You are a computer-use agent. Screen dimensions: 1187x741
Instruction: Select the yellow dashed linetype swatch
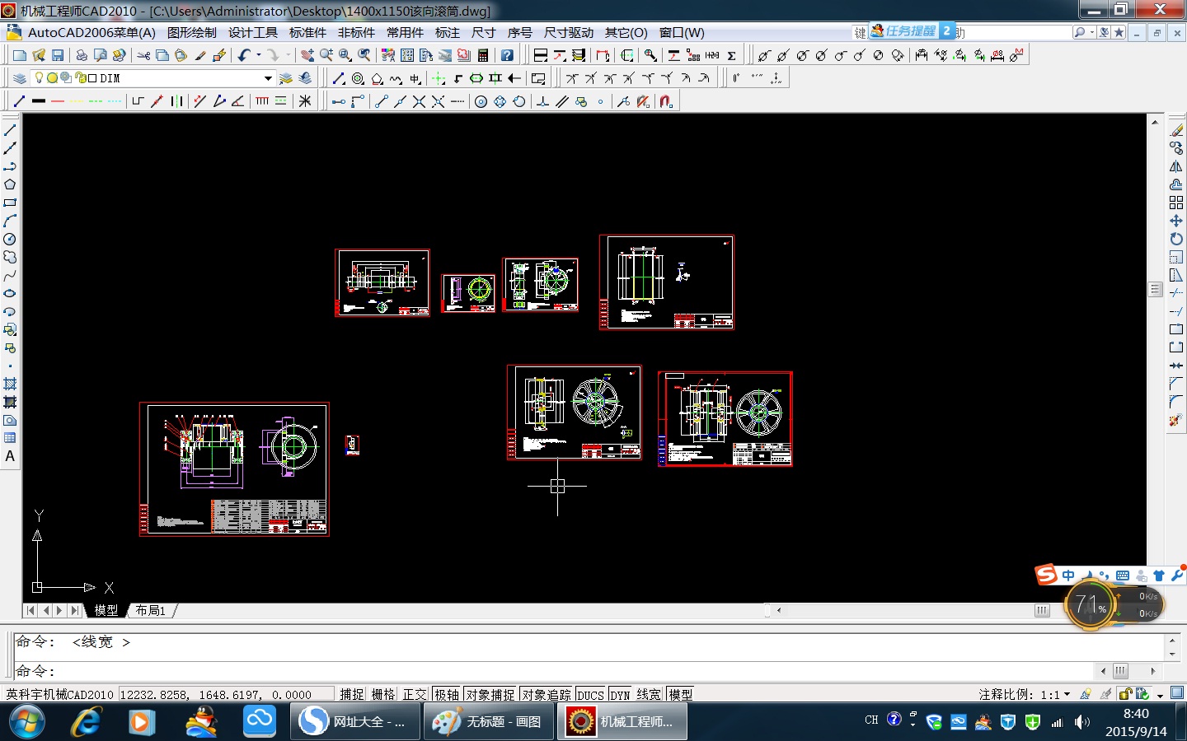[77, 101]
